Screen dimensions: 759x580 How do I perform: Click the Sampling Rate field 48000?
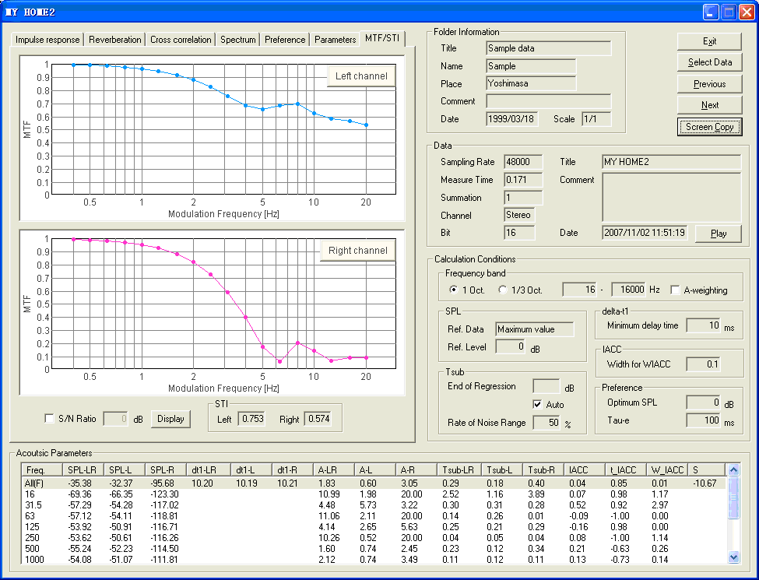[x=523, y=162]
